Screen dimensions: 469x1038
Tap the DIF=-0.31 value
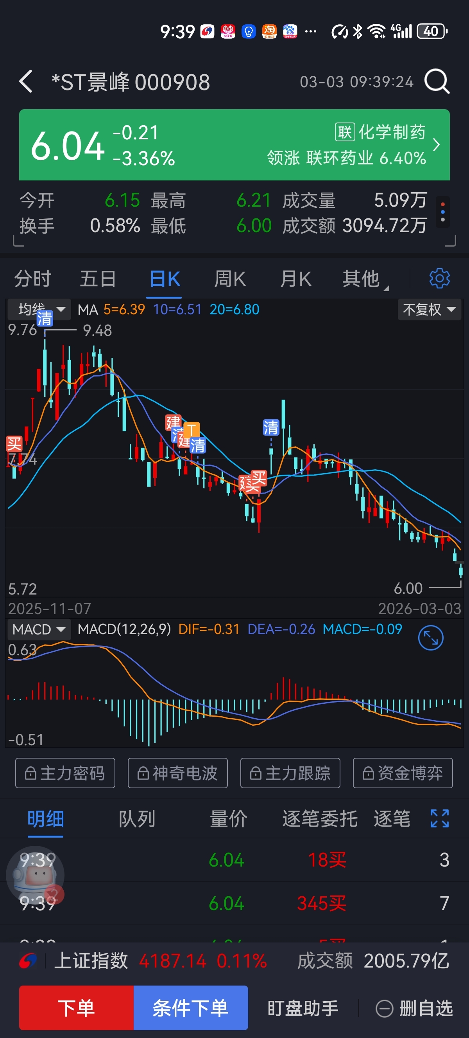click(209, 629)
